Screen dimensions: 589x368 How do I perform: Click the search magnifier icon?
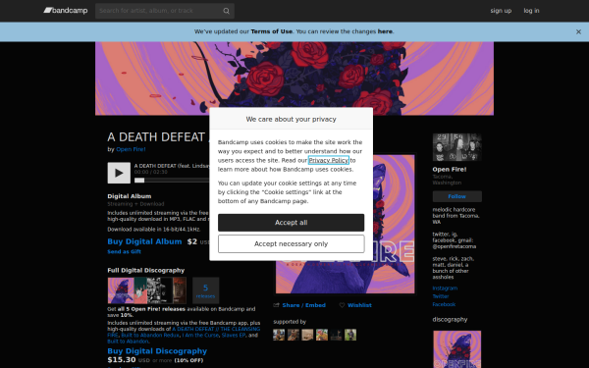226,11
